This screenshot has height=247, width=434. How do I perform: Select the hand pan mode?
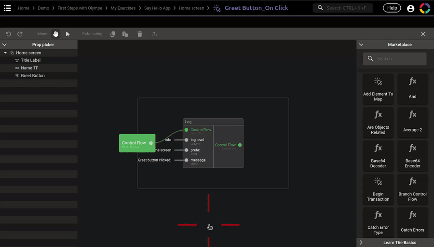coord(55,34)
